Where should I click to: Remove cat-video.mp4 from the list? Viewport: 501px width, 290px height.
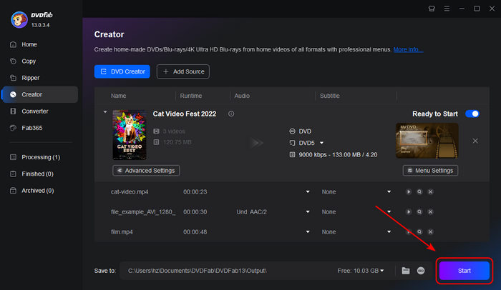pos(430,191)
